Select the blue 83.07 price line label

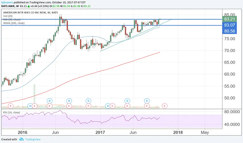click(x=229, y=25)
